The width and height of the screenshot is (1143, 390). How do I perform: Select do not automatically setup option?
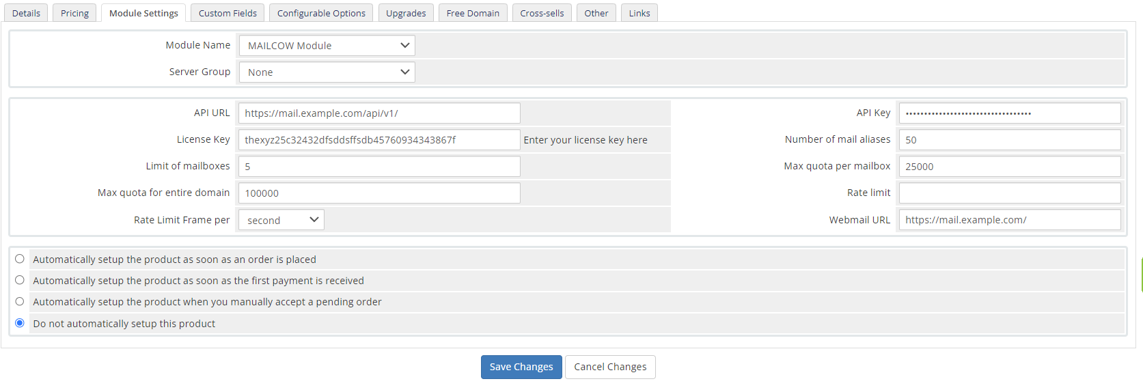coord(20,323)
